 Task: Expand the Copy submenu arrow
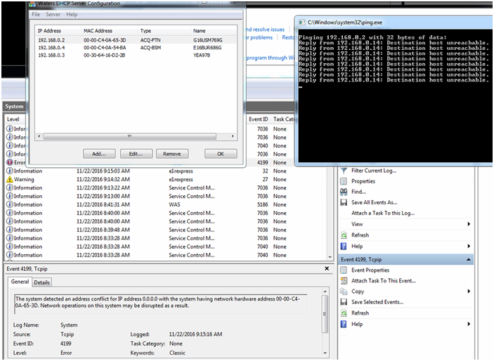[x=469, y=291]
